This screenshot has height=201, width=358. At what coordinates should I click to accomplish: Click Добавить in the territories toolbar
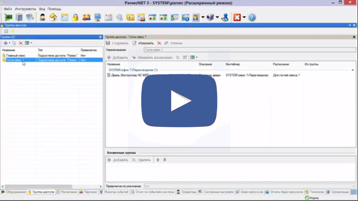click(x=118, y=57)
